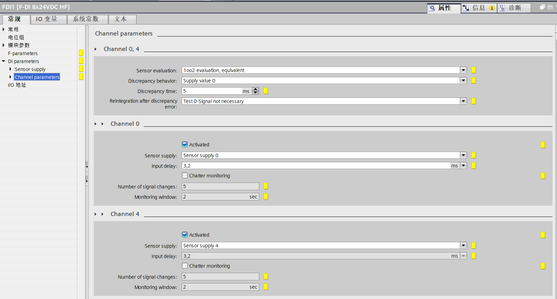Image resolution: width=557 pixels, height=299 pixels.
Task: Select 电位组 in the navigation tree
Action: point(16,37)
